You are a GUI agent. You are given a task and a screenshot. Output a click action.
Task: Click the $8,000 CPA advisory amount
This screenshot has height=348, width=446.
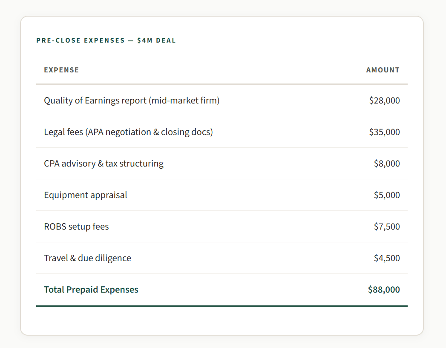coord(387,164)
